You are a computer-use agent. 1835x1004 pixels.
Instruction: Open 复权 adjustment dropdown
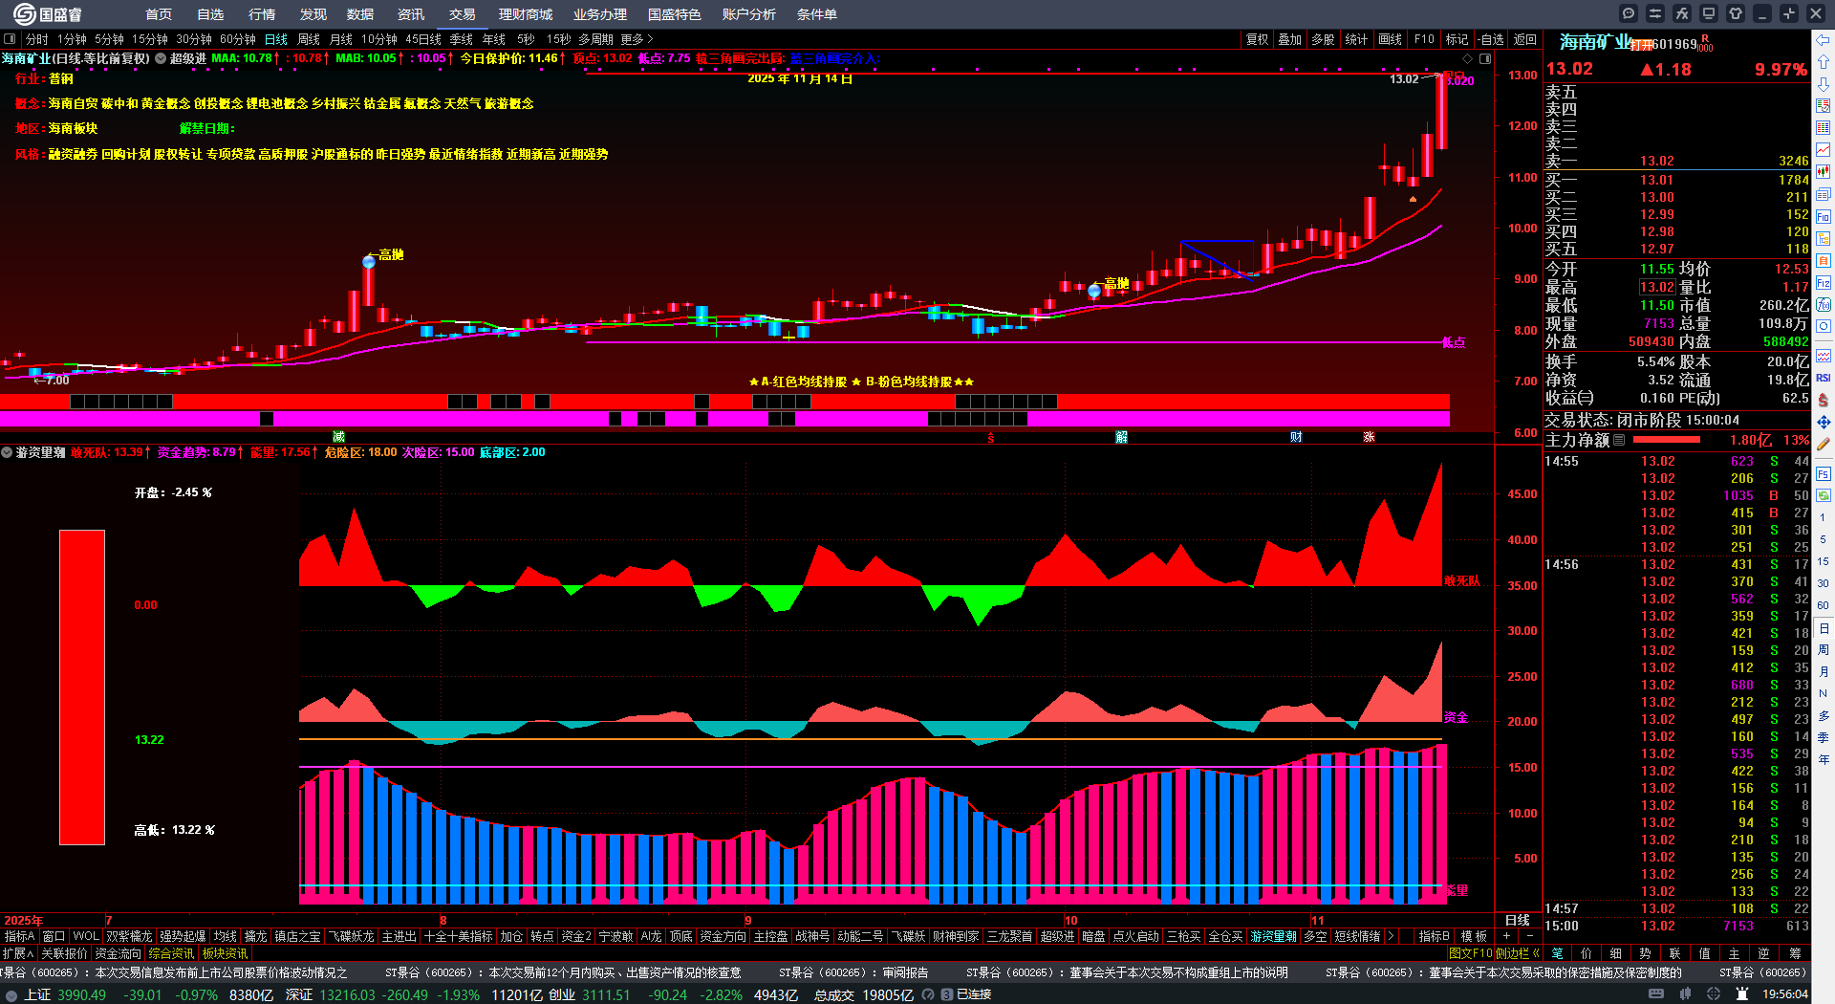coord(1257,39)
